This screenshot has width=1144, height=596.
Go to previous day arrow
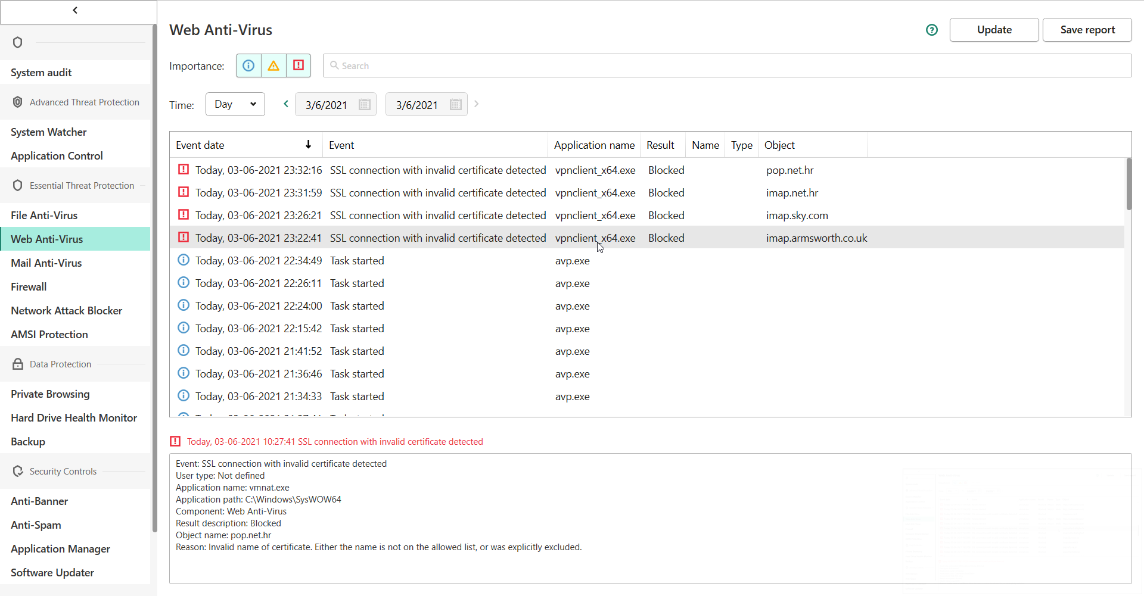286,104
